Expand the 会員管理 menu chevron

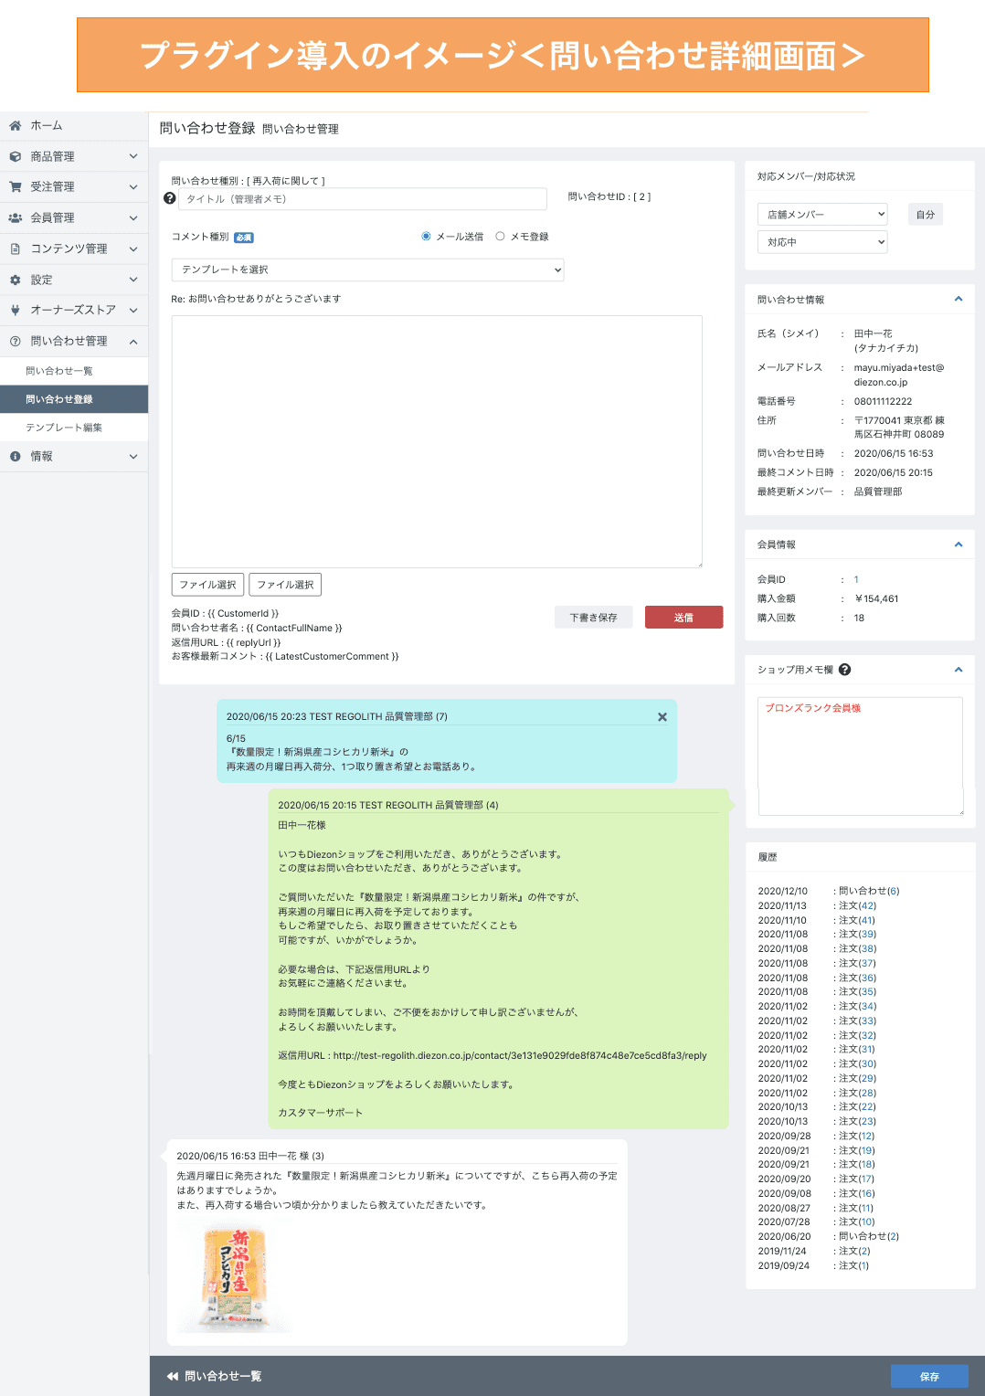133,217
